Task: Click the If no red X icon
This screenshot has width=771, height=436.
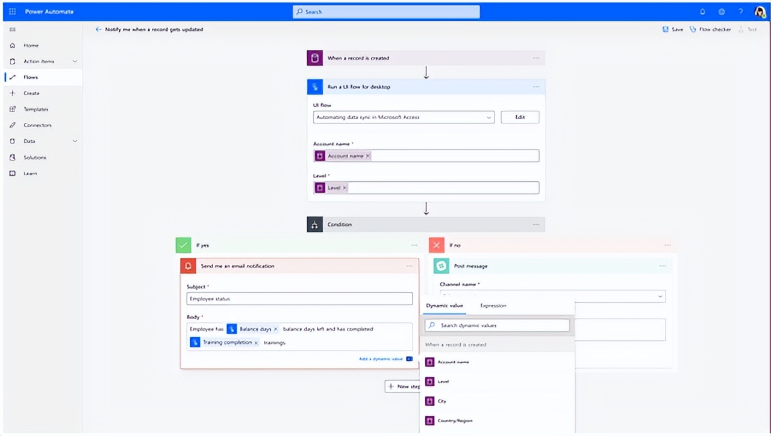Action: click(437, 245)
